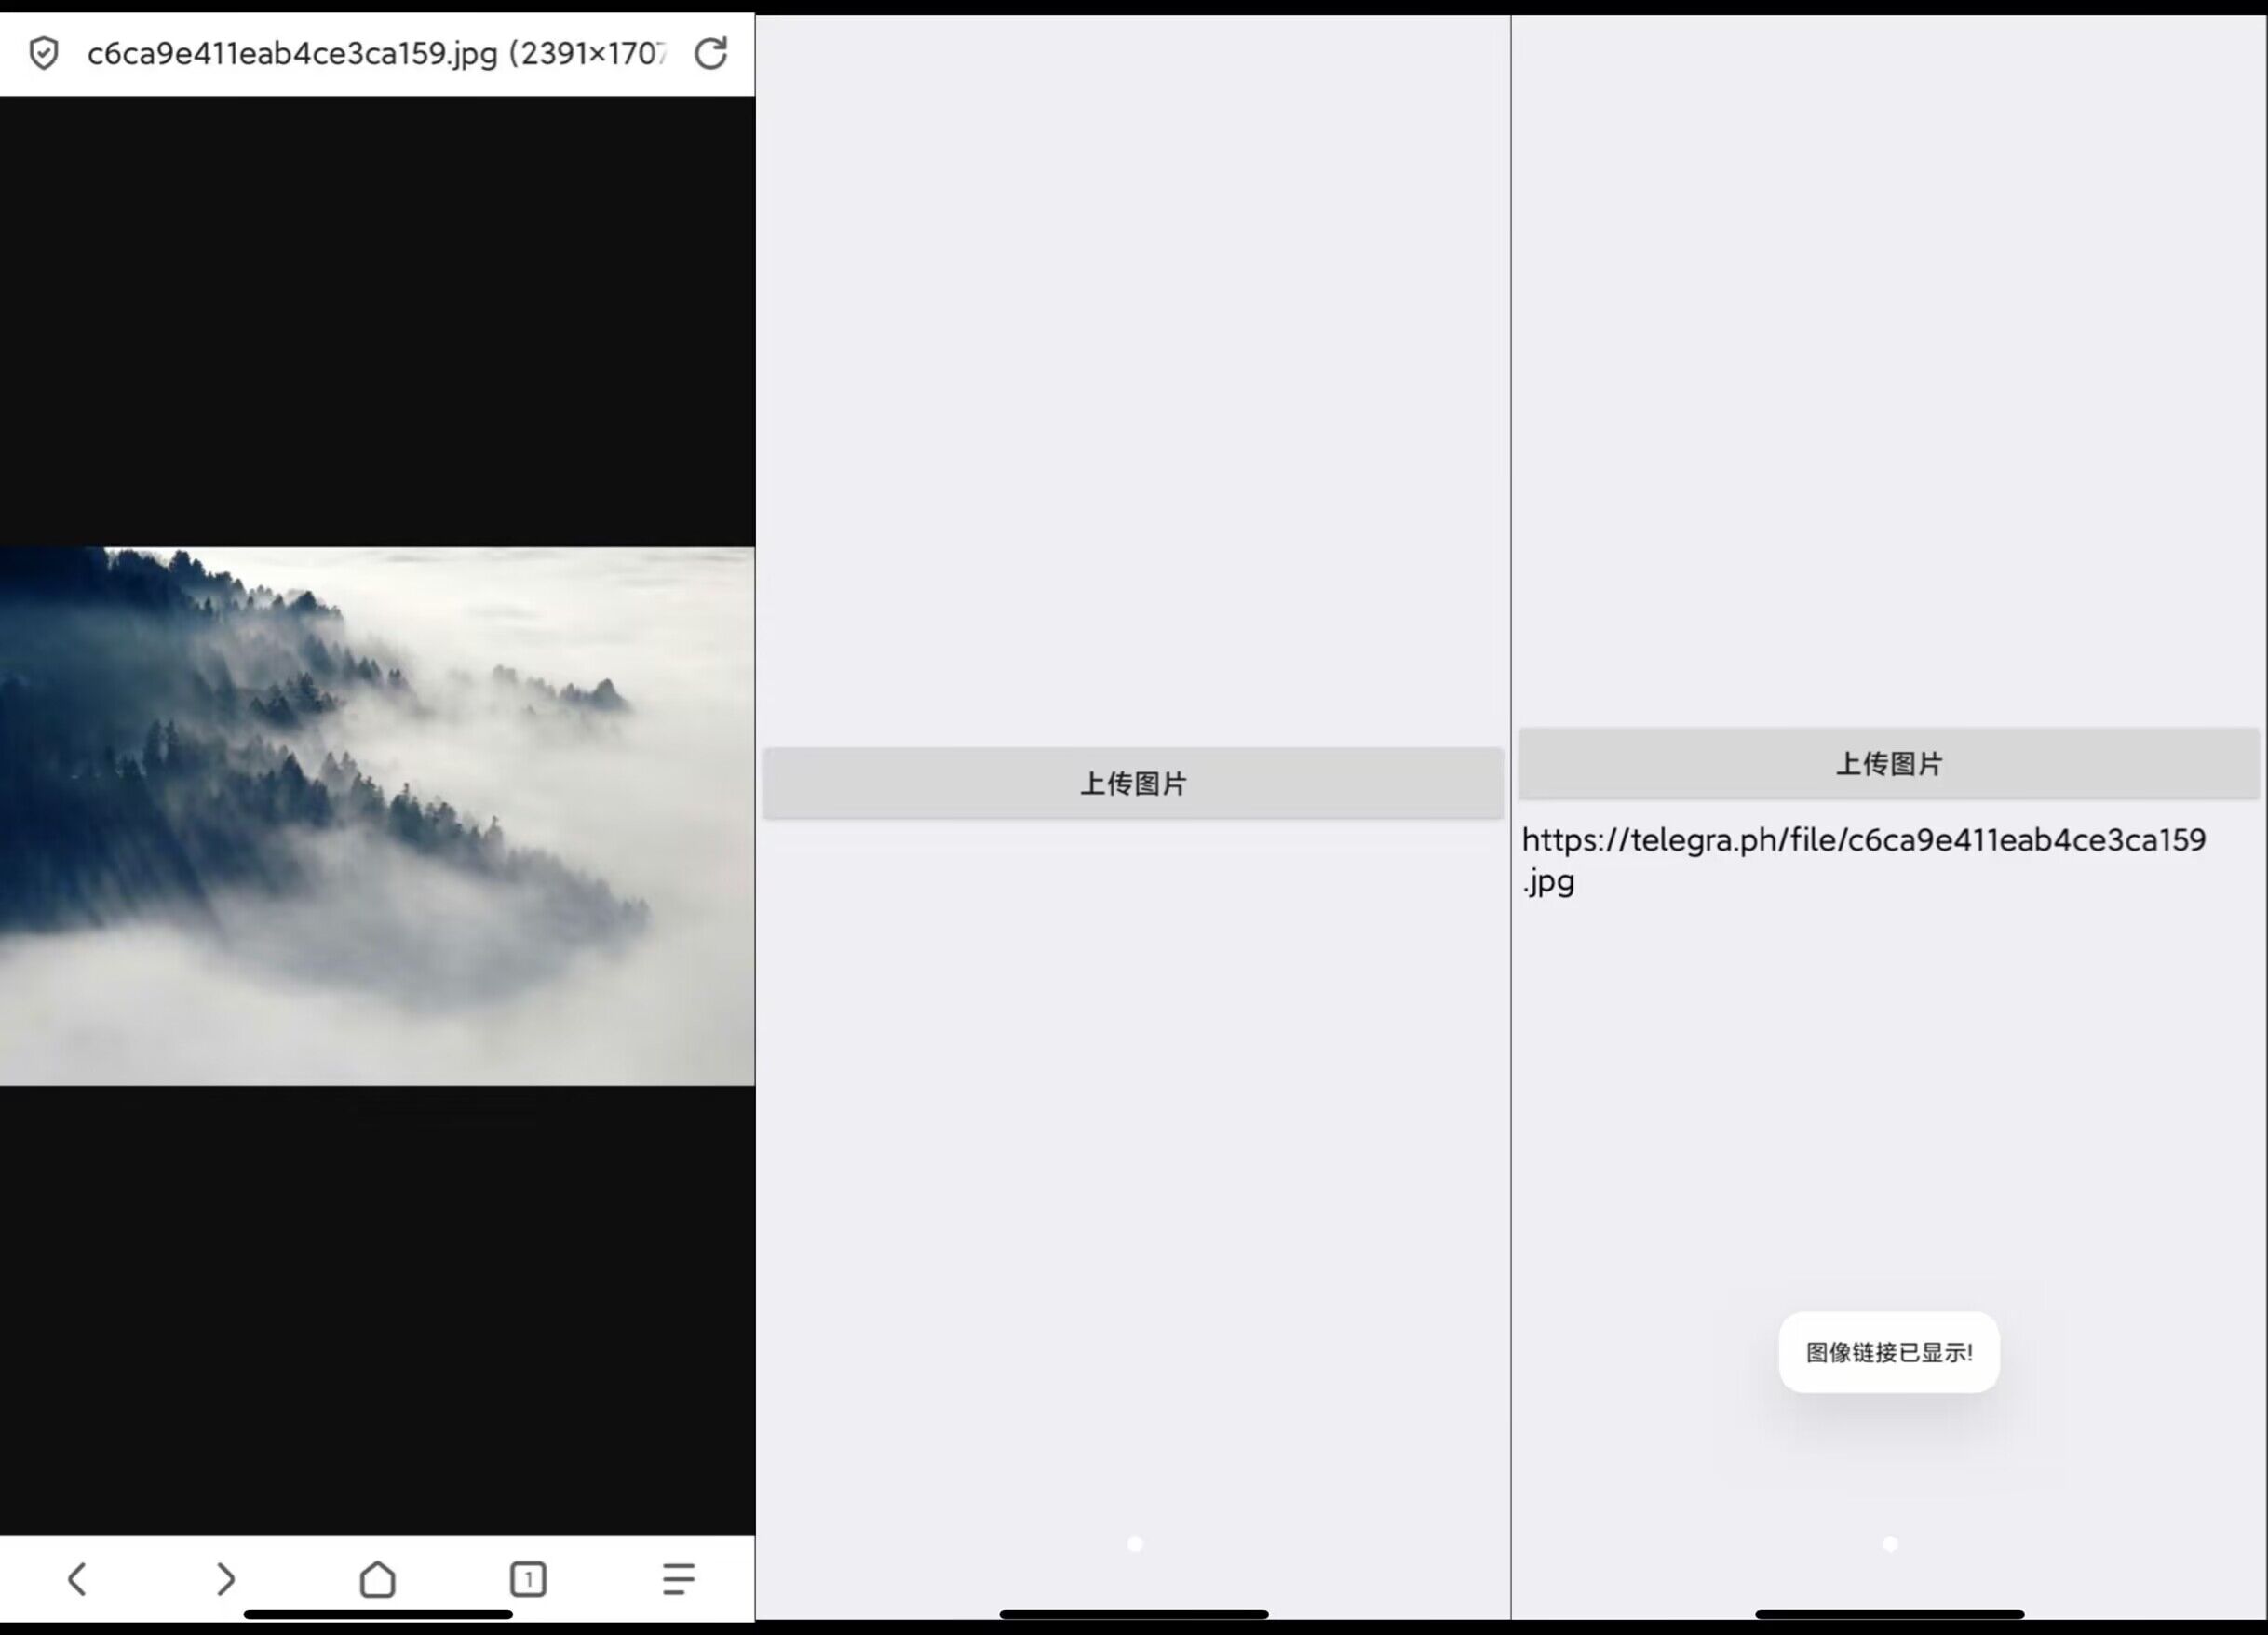Tap the home indicator bar under the right panel

tap(1889, 1614)
